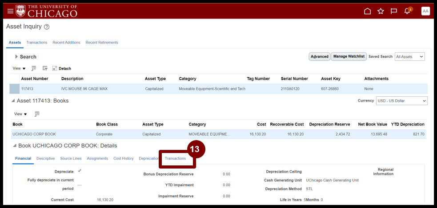Click Query By Example icon in assets toolbar
Image resolution: width=437 pixels, height=208 pixels.
click(34, 68)
